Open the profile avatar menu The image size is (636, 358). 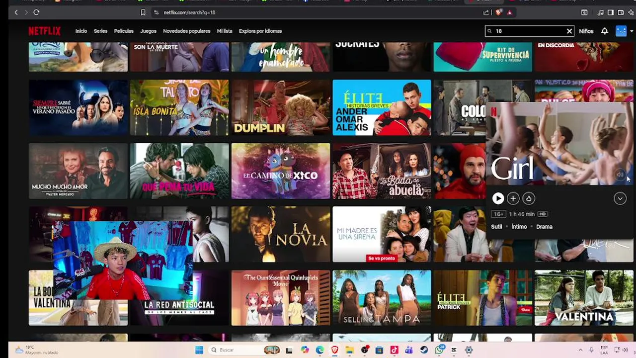tap(621, 31)
